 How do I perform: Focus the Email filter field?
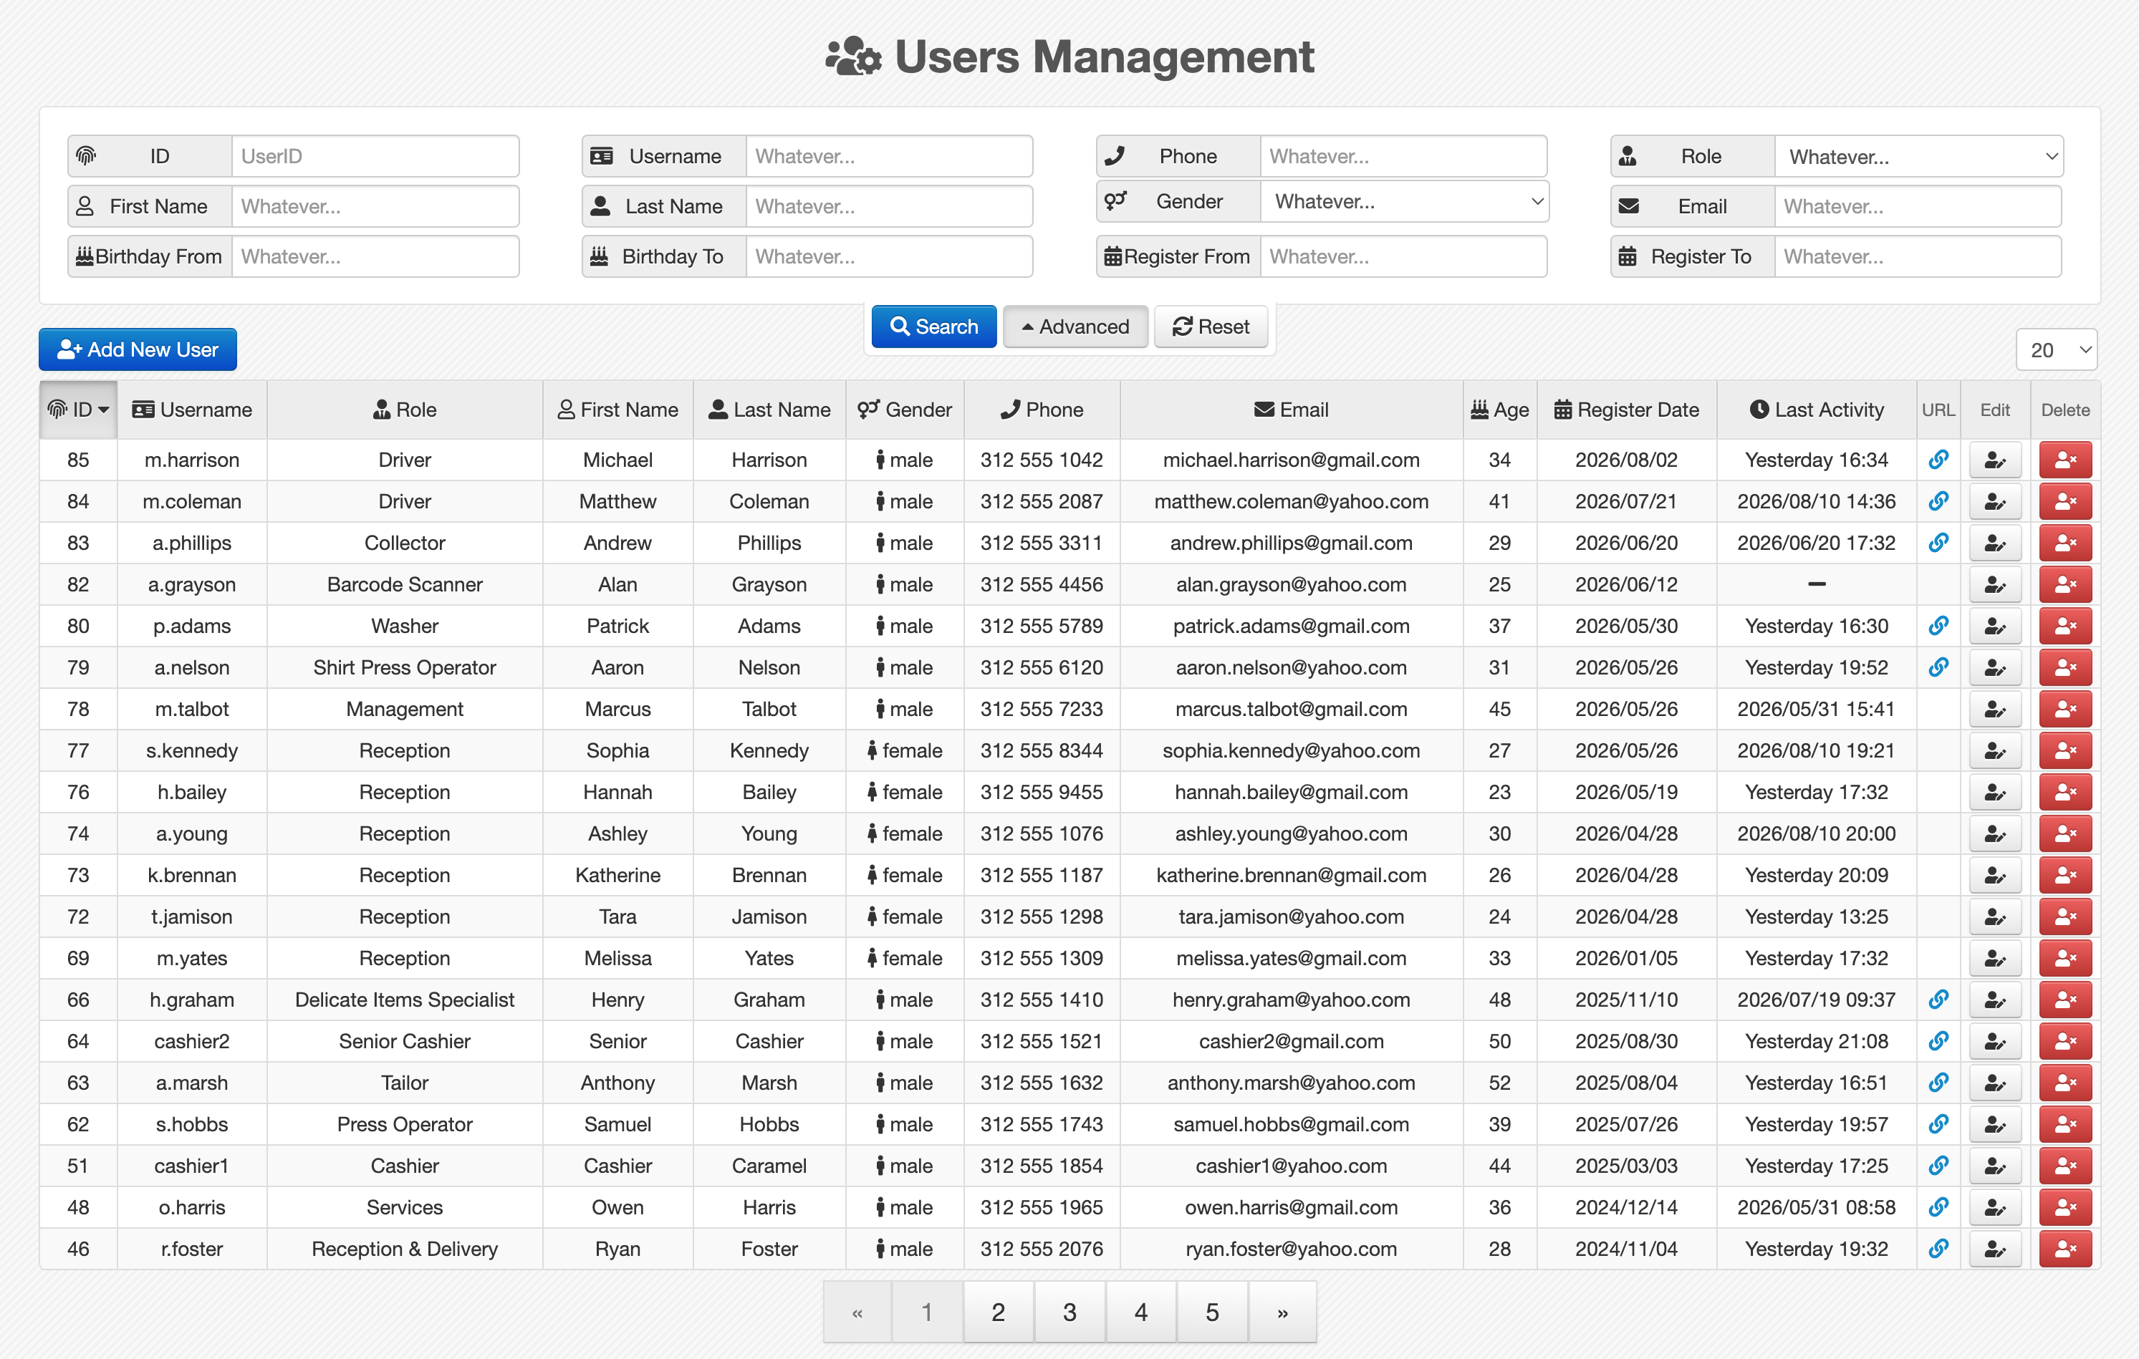pyautogui.click(x=1918, y=206)
